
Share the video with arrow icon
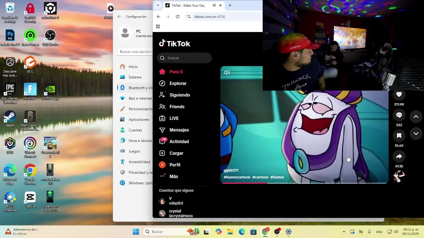399,156
